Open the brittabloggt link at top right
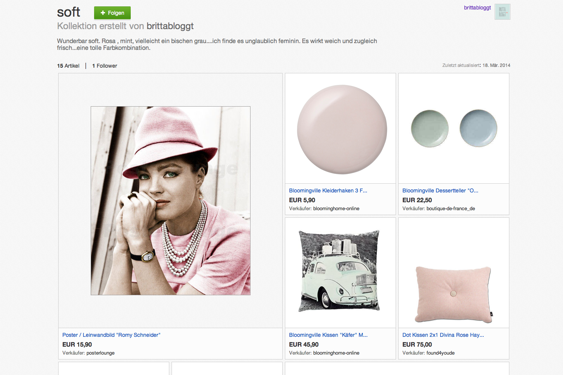Viewport: 563px width, 375px height. point(477,8)
